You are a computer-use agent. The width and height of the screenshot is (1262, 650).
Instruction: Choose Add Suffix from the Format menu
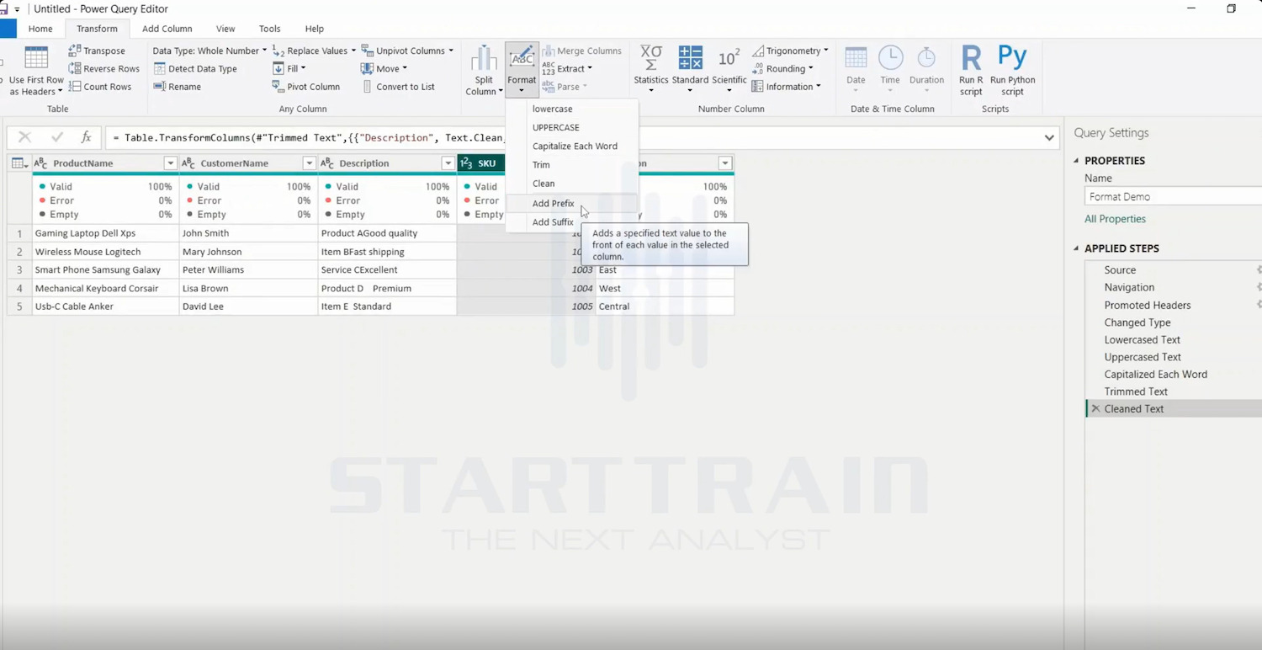(553, 222)
